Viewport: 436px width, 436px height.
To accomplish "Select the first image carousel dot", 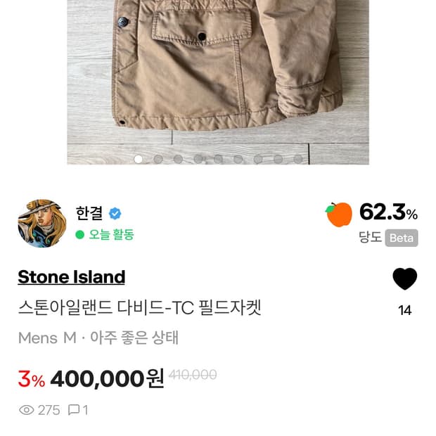I will pyautogui.click(x=139, y=159).
